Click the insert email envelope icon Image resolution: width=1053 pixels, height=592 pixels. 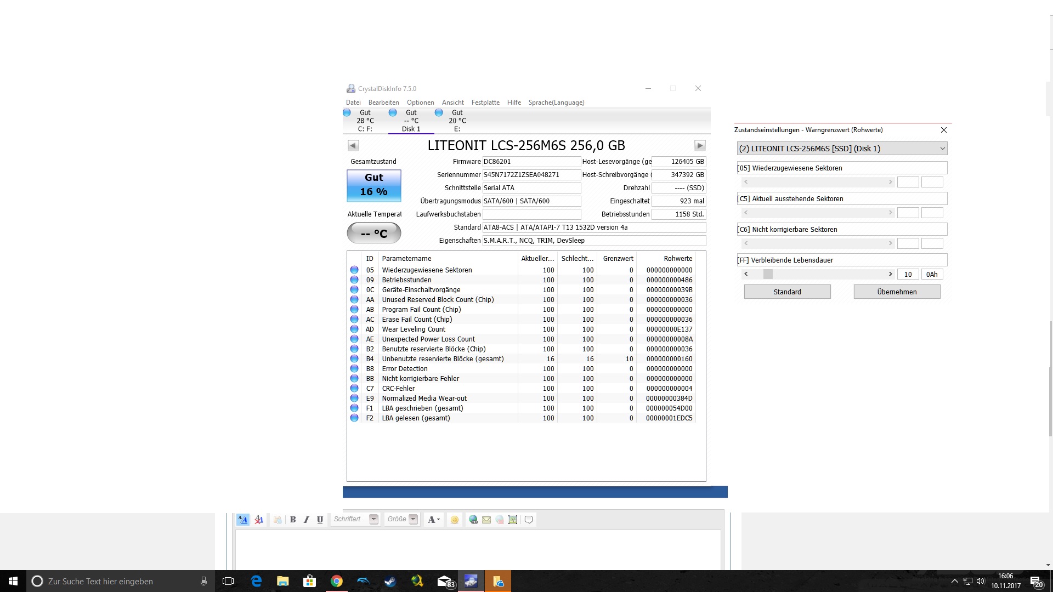486,520
